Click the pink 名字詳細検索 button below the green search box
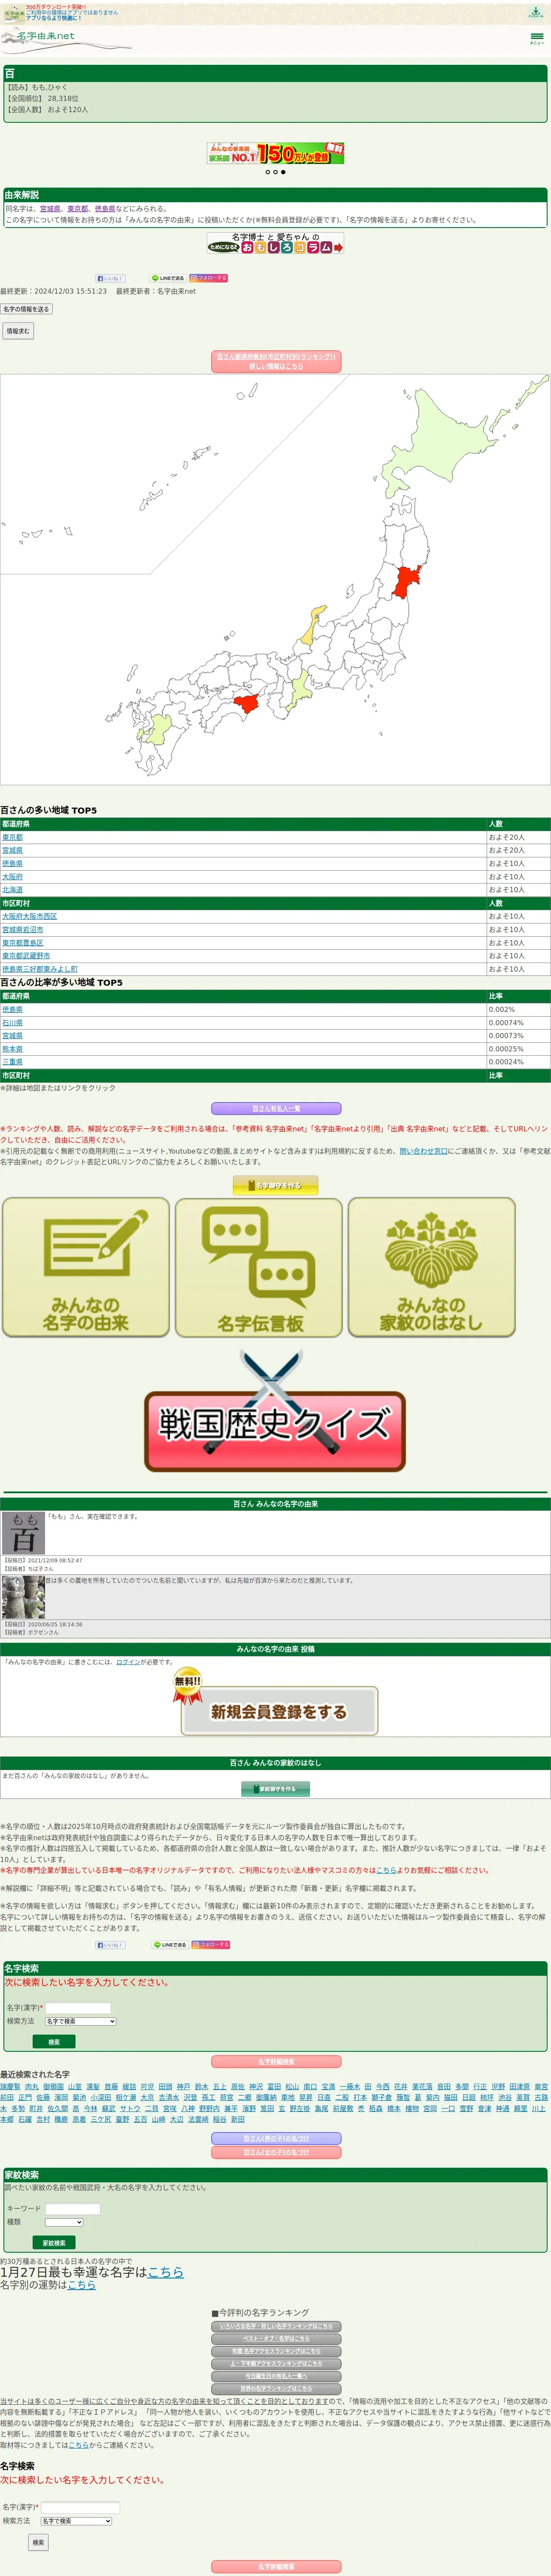 click(276, 2062)
